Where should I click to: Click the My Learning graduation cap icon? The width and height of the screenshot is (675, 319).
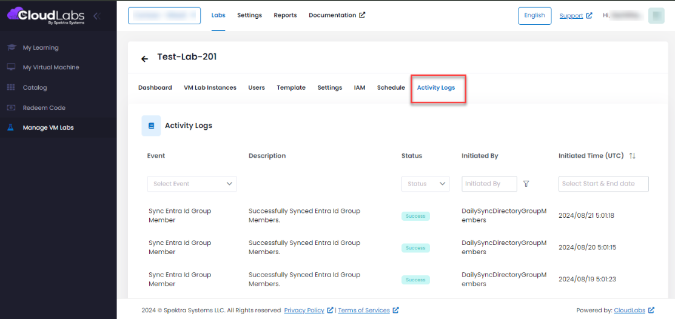point(12,47)
